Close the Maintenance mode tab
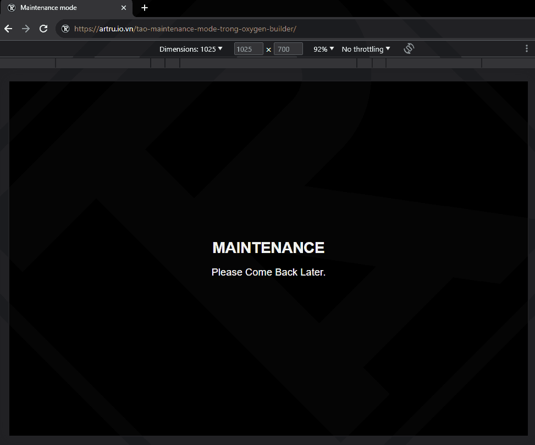Image resolution: width=535 pixels, height=445 pixels. [x=124, y=8]
